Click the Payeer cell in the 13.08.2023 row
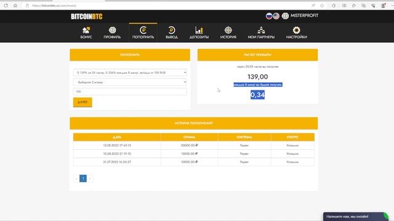 pos(244,145)
